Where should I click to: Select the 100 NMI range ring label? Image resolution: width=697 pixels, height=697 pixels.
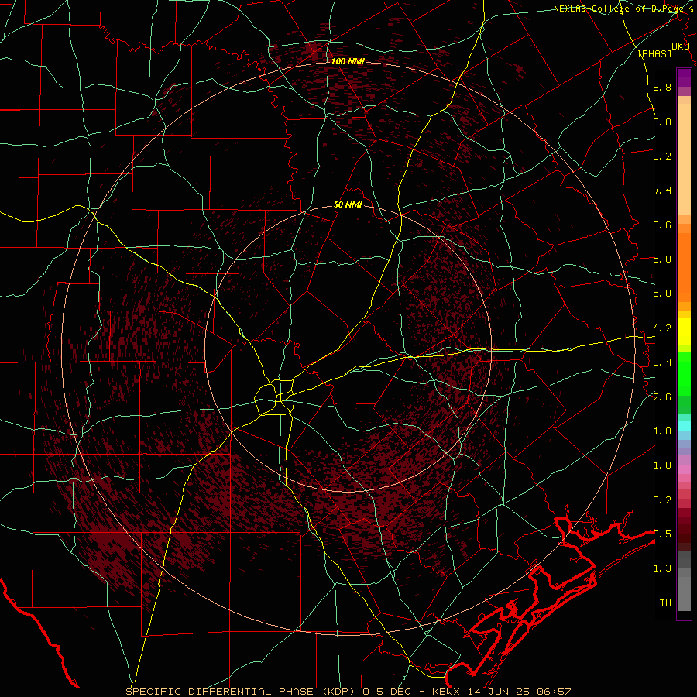(x=348, y=61)
